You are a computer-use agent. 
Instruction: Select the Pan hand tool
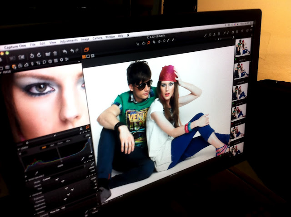[x=143, y=43]
